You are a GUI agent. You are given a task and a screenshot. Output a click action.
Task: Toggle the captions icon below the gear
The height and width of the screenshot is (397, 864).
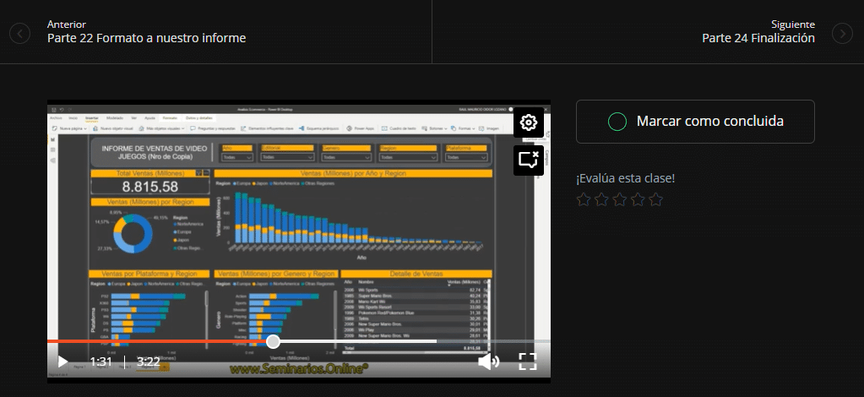pyautogui.click(x=529, y=159)
